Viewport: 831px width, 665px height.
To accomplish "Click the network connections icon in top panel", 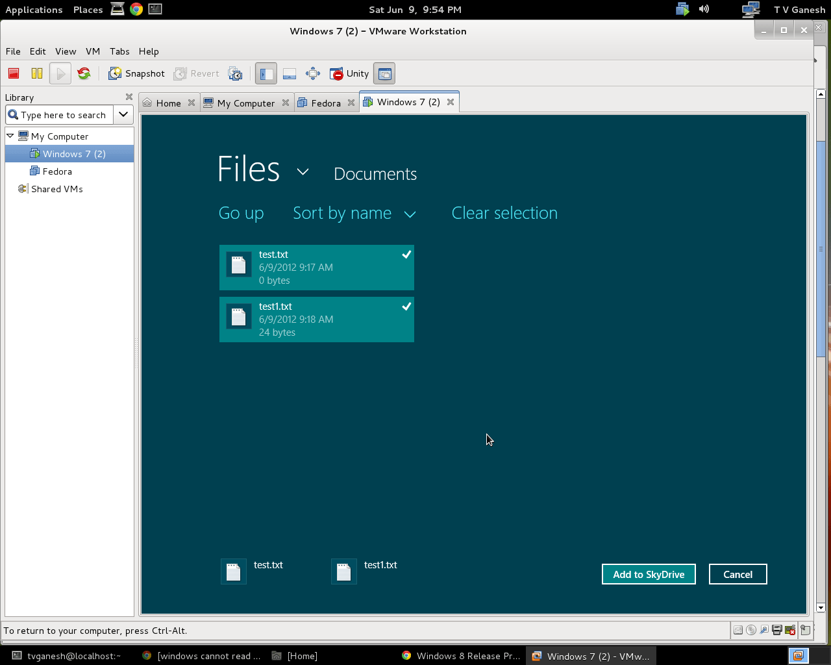I will 751,9.
